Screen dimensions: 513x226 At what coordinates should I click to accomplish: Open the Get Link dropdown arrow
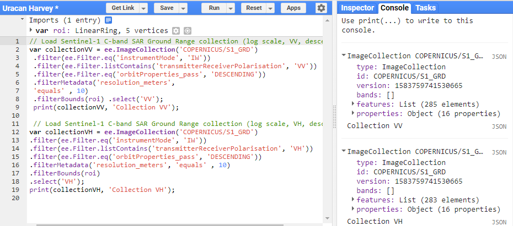[x=143, y=8]
